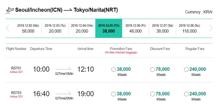The image size is (216, 104).
Task: Click RS701 flight number
Action: (x=16, y=68)
